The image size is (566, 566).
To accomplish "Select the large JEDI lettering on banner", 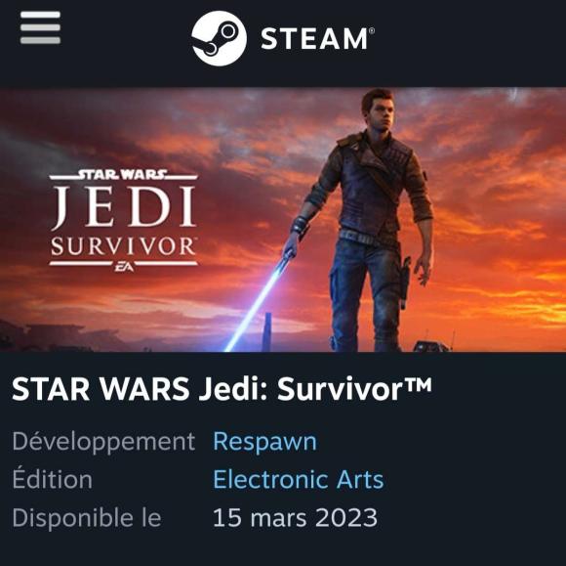I will point(124,207).
